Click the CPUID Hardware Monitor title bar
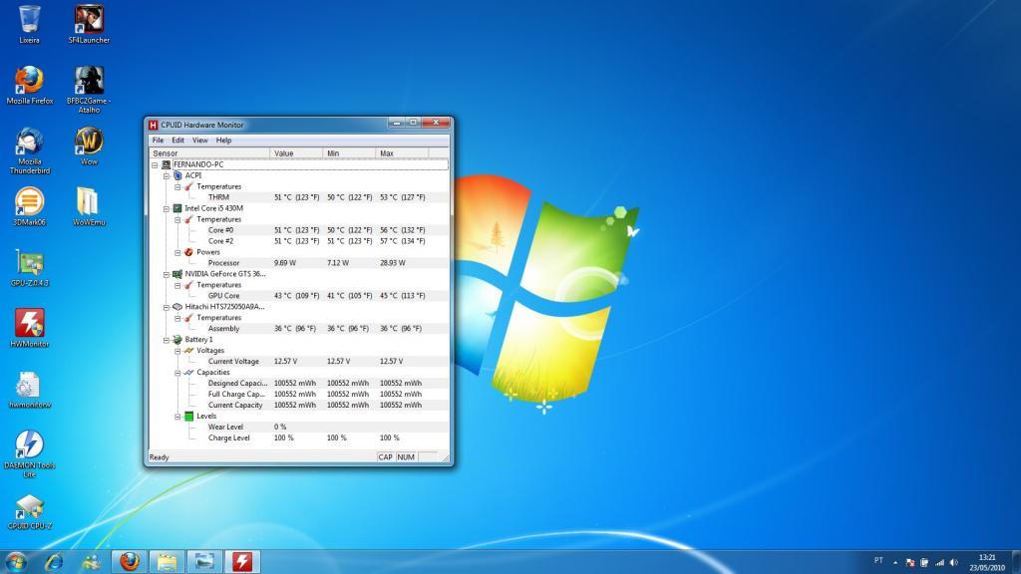 pyautogui.click(x=267, y=125)
